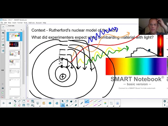The image size is (168, 126).
Task: Select page 2 thumbnail with spectrum tubes
Action: (15, 46)
